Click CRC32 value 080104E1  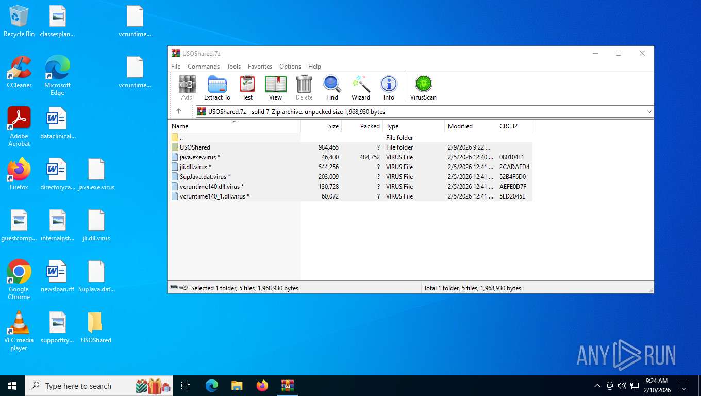[x=511, y=157]
